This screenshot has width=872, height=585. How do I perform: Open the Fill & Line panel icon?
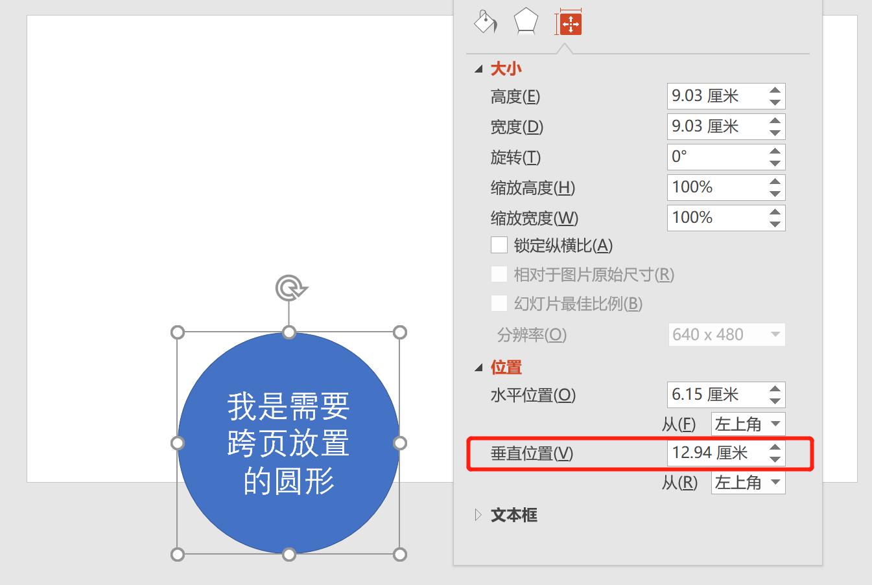(x=485, y=21)
